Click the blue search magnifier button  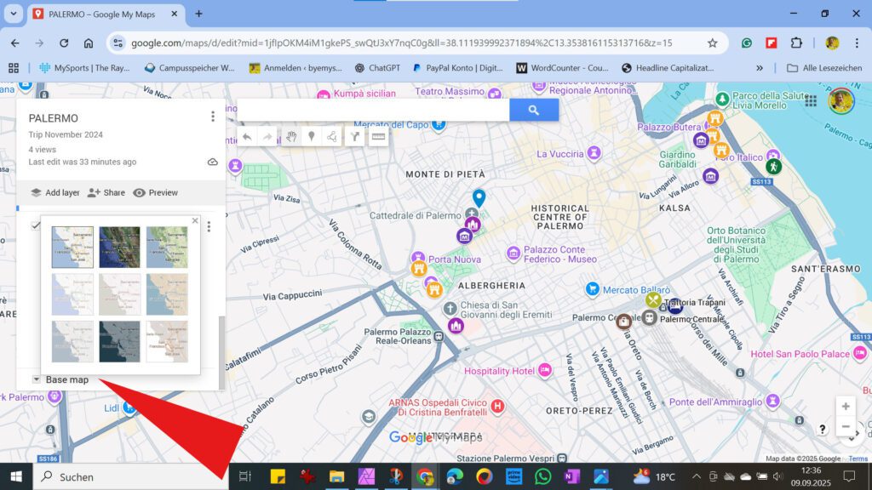pyautogui.click(x=535, y=110)
